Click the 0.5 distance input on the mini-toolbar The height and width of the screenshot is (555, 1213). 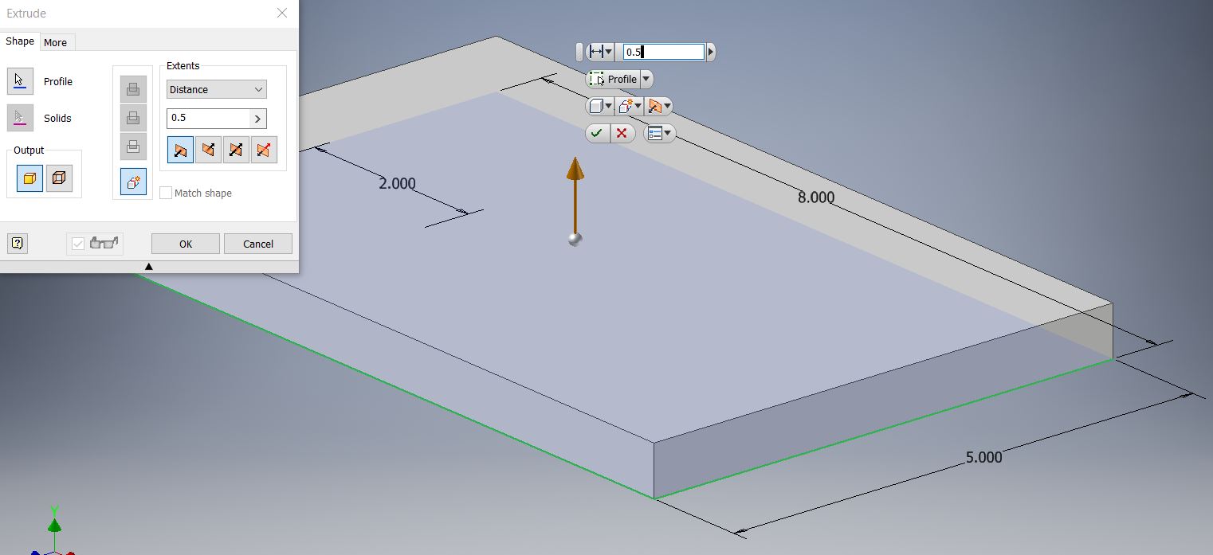661,51
